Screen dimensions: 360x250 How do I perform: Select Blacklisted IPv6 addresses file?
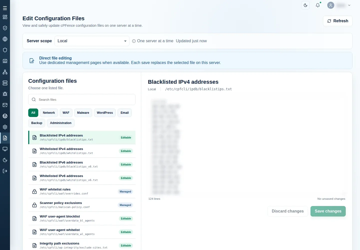(82, 164)
